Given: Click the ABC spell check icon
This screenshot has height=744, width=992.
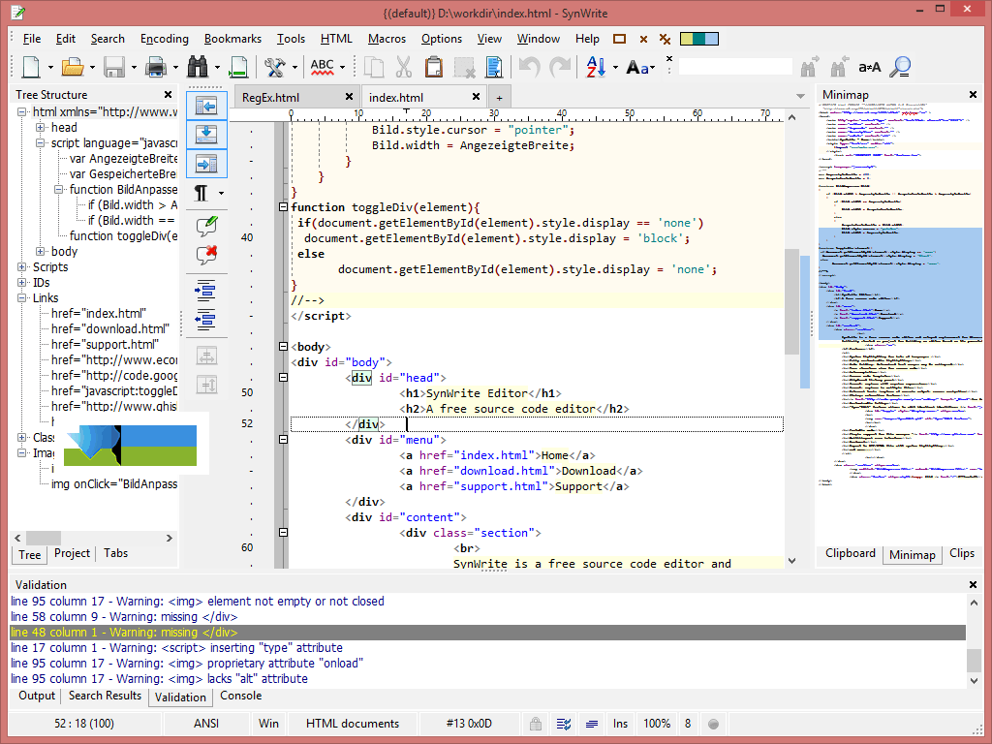Looking at the screenshot, I should click(322, 67).
